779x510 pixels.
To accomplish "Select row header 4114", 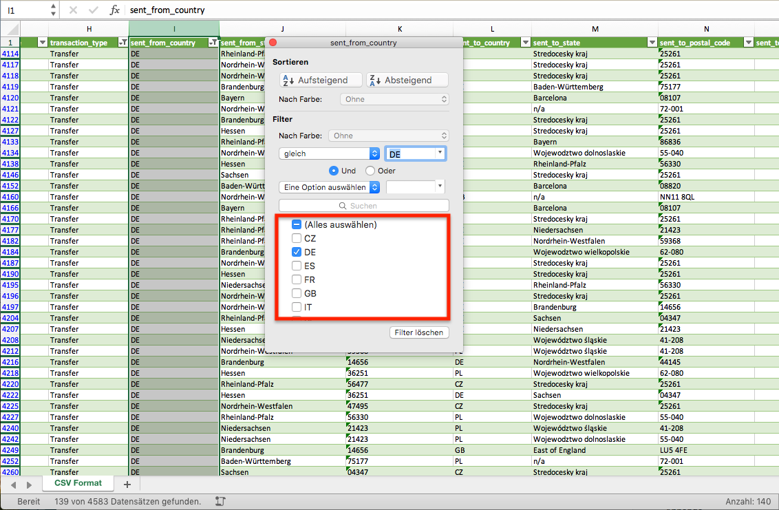I will [10, 54].
